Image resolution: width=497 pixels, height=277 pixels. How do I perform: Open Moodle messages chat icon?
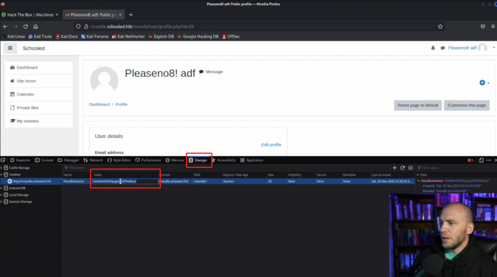[x=443, y=48]
